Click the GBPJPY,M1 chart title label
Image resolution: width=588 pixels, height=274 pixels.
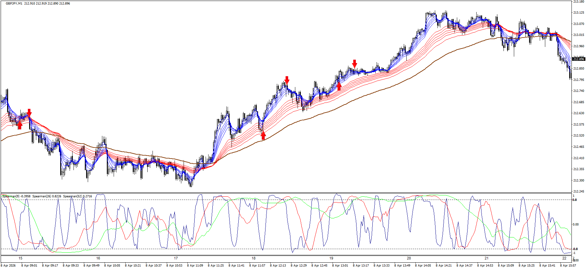(x=14, y=4)
